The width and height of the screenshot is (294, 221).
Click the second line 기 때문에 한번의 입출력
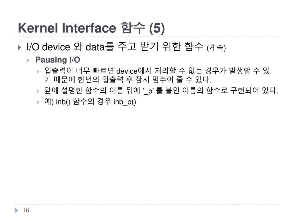tap(128, 80)
